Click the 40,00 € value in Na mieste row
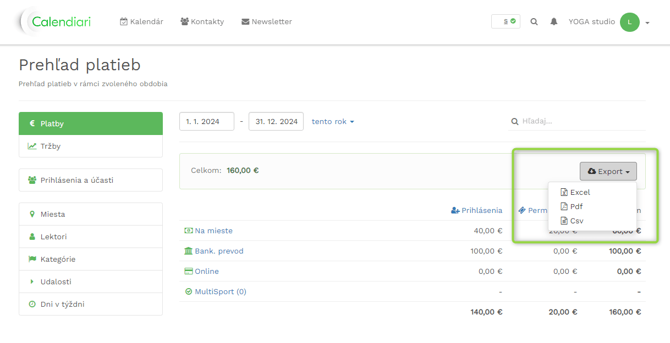The height and width of the screenshot is (343, 670). (488, 230)
